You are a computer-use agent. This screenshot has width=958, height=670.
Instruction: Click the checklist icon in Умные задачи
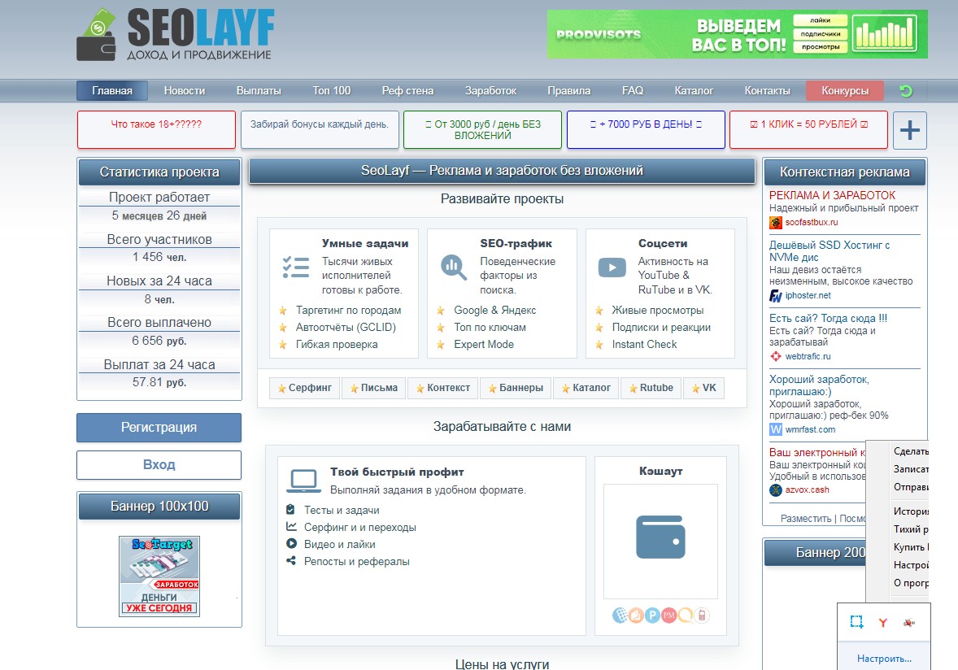point(295,267)
